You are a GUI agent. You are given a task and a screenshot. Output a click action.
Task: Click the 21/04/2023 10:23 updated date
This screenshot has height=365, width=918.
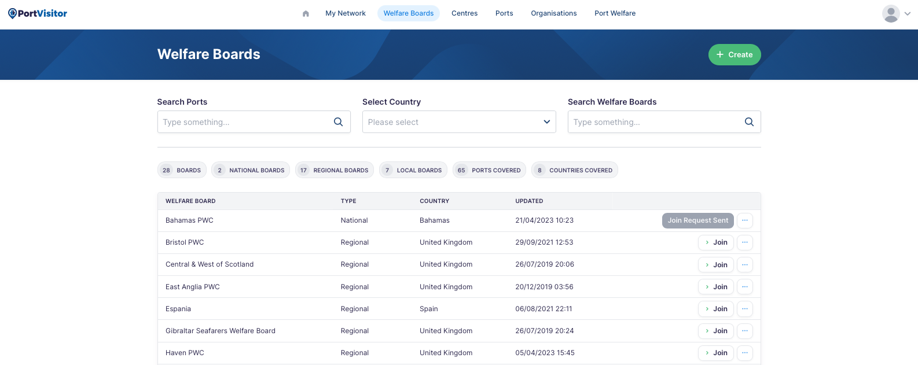tap(545, 220)
